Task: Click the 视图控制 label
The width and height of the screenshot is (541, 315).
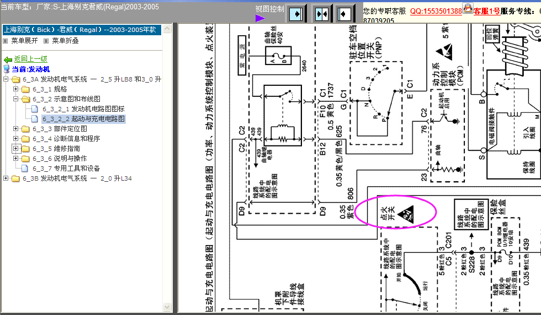Action: (269, 9)
